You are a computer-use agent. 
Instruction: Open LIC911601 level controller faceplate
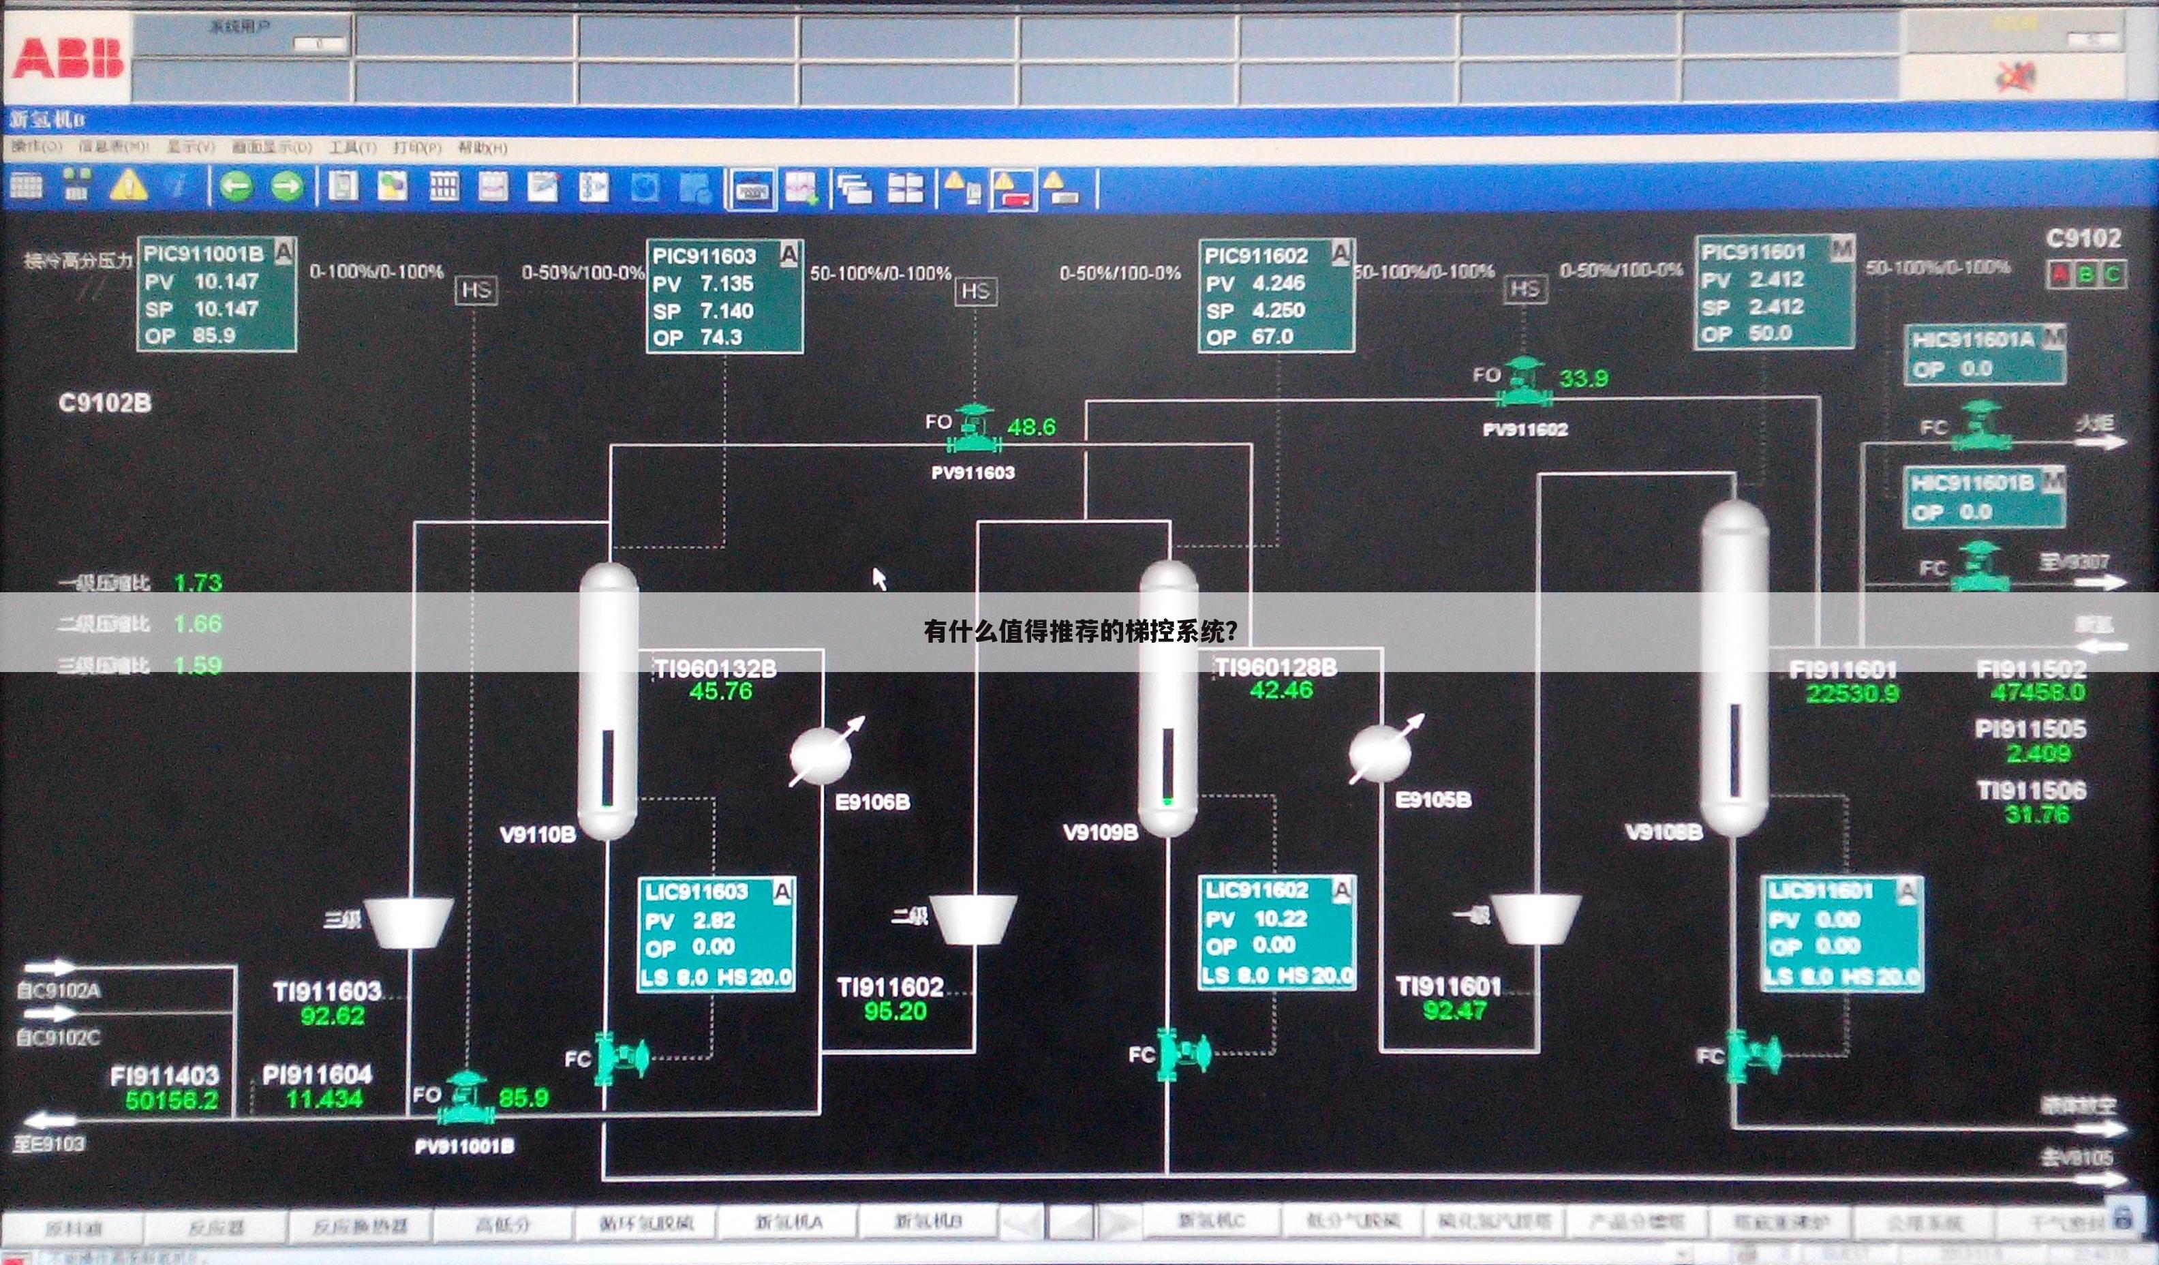[x=1842, y=934]
